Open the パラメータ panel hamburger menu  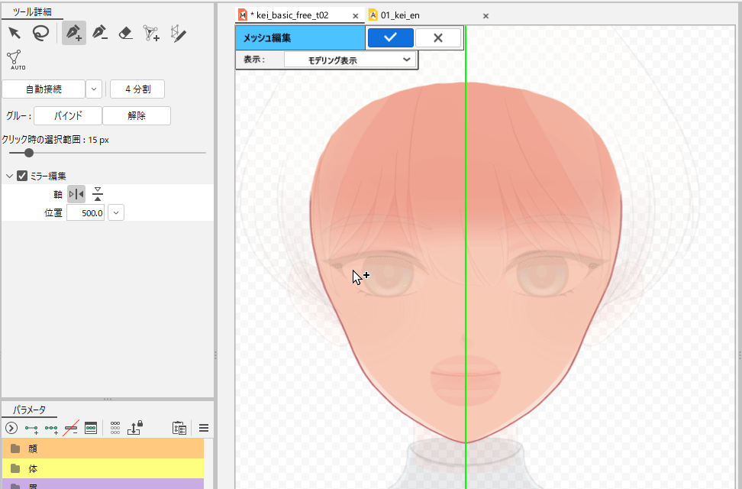click(x=204, y=428)
